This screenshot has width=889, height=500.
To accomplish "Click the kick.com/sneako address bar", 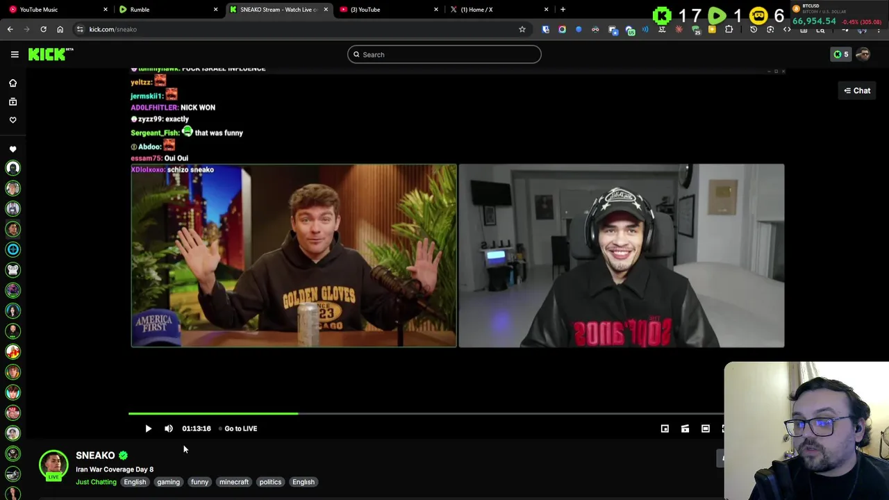I will pyautogui.click(x=302, y=29).
